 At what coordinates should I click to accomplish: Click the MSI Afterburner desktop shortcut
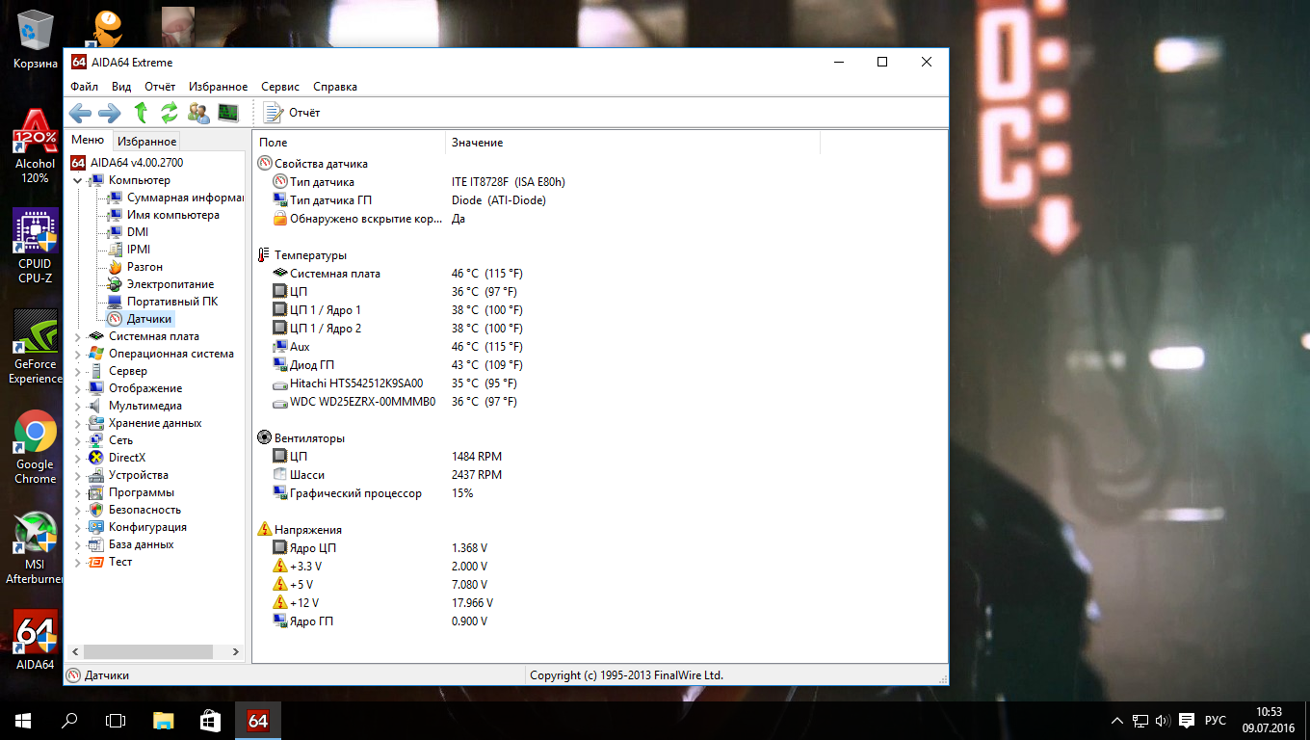point(35,548)
